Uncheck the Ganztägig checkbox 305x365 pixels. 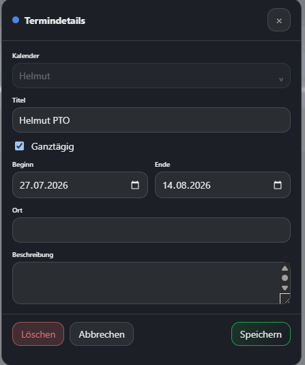(19, 146)
